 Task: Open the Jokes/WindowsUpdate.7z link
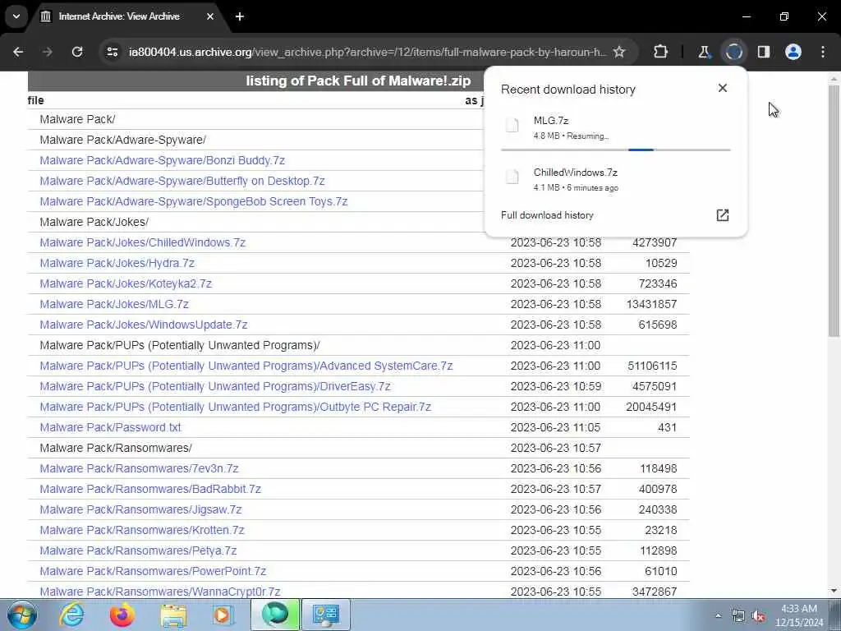click(x=144, y=325)
